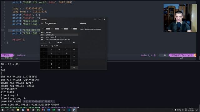Viewport: 200px width, 112px height.
Task: Open the Windows Start menu
Action: [2, 110]
